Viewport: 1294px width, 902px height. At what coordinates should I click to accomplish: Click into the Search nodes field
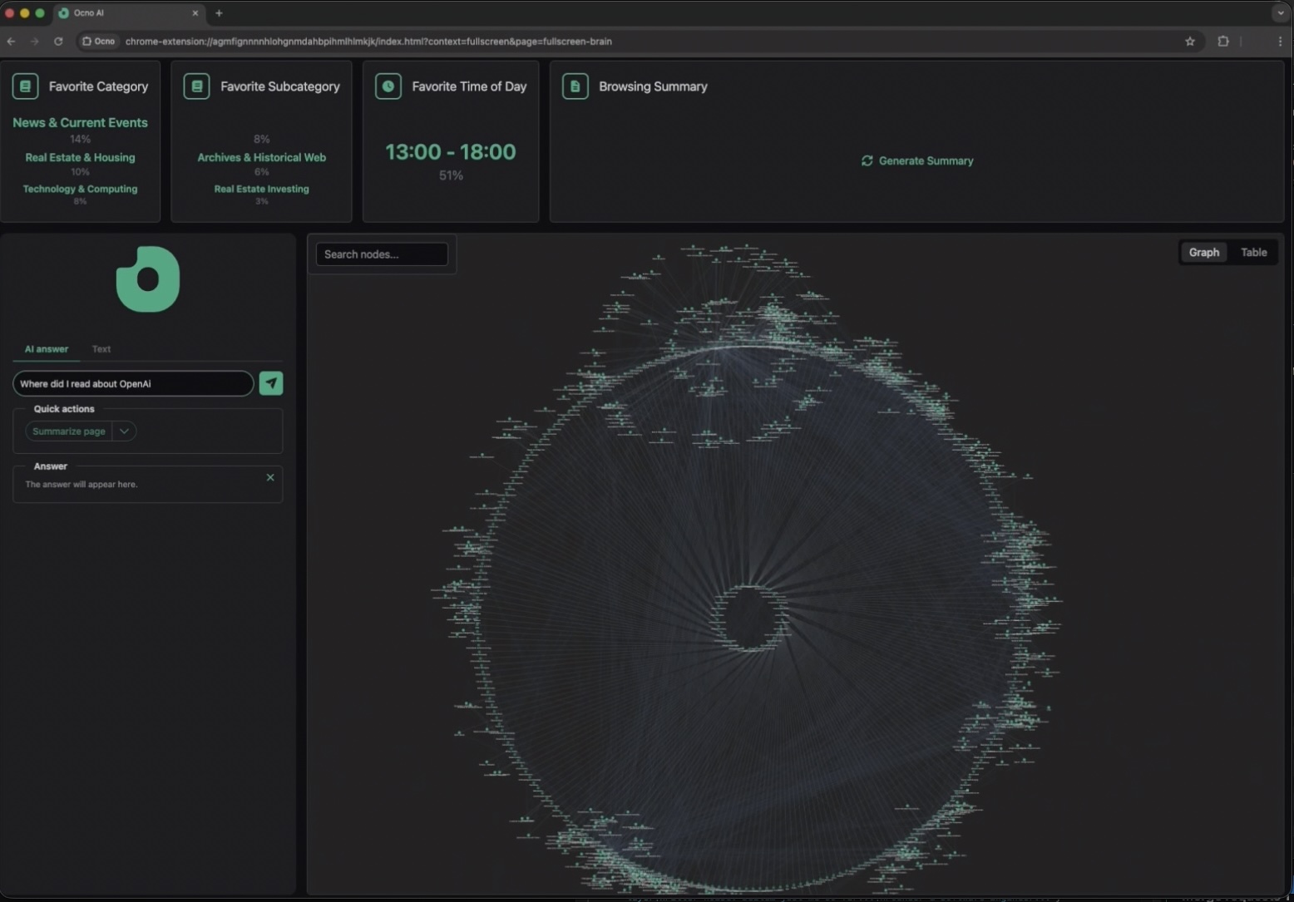pos(382,254)
